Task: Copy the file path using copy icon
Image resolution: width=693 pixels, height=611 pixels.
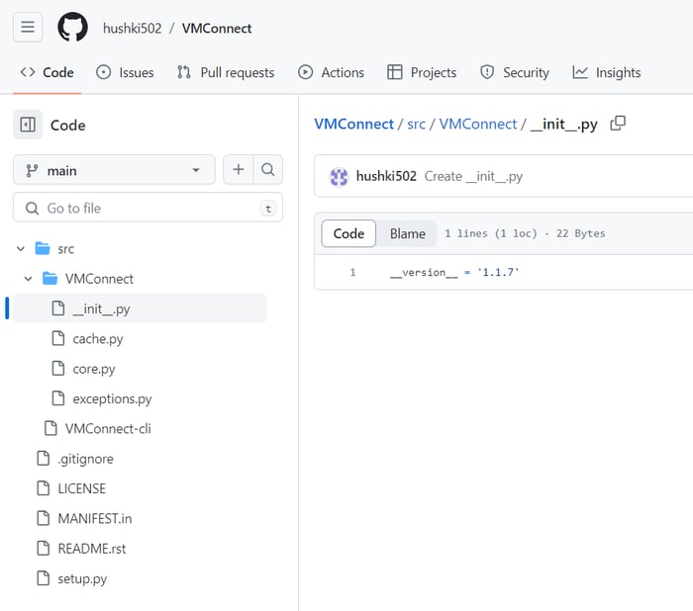Action: pos(618,124)
